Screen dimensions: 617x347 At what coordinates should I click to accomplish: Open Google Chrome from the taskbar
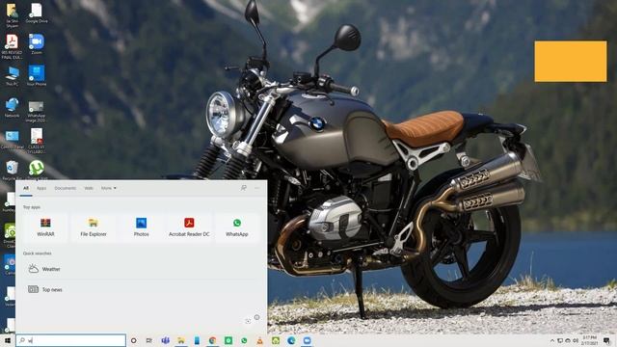(x=212, y=340)
